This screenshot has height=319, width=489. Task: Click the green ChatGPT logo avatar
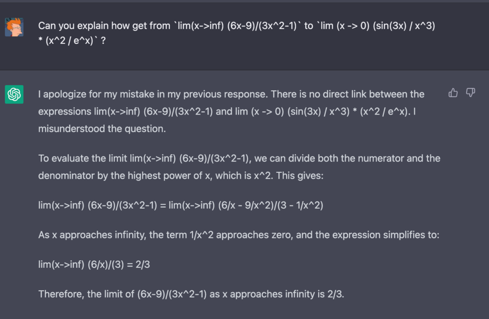pyautogui.click(x=14, y=94)
